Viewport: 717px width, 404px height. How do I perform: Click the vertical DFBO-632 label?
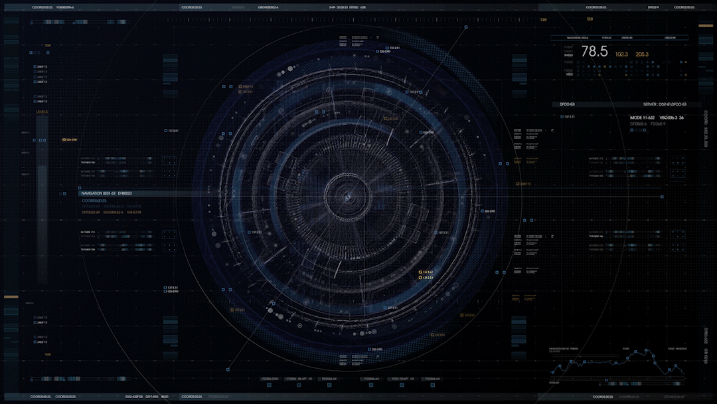706,336
